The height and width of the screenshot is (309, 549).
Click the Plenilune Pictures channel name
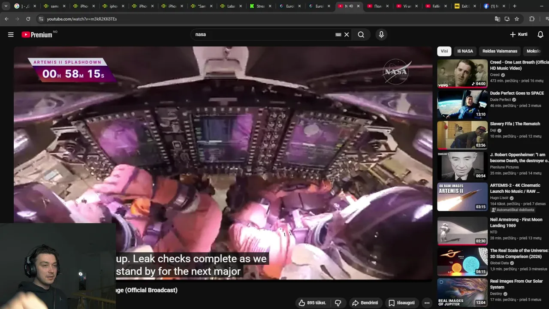click(x=504, y=167)
